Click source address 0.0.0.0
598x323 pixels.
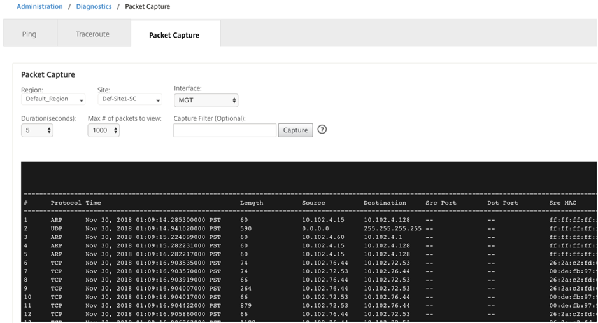point(315,228)
